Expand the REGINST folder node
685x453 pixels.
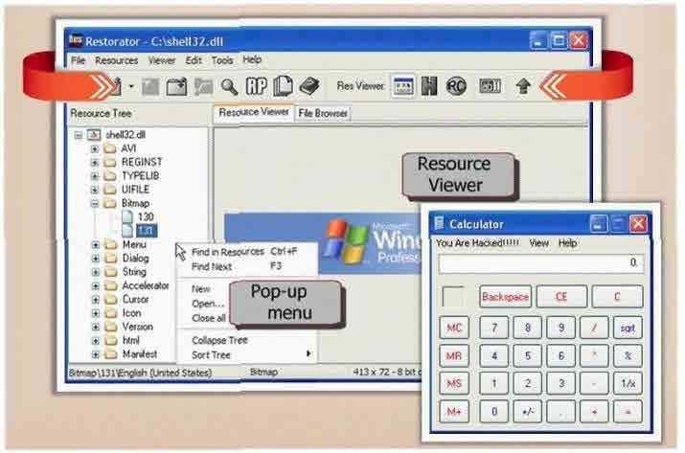(94, 163)
